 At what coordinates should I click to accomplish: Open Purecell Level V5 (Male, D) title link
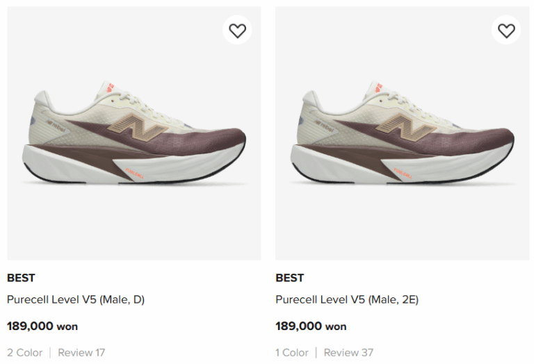(x=76, y=300)
